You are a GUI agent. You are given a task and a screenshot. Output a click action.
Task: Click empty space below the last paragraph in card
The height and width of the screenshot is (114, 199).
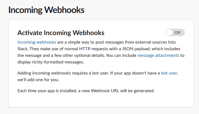(101, 100)
